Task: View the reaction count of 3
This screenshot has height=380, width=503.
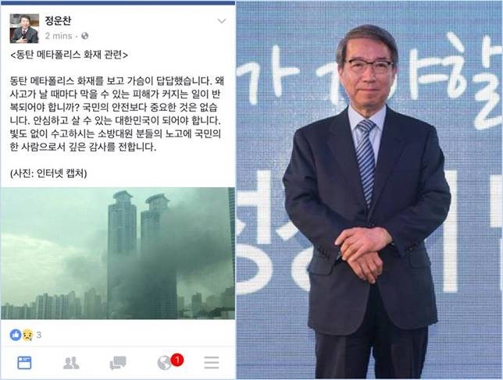Action: point(39,336)
